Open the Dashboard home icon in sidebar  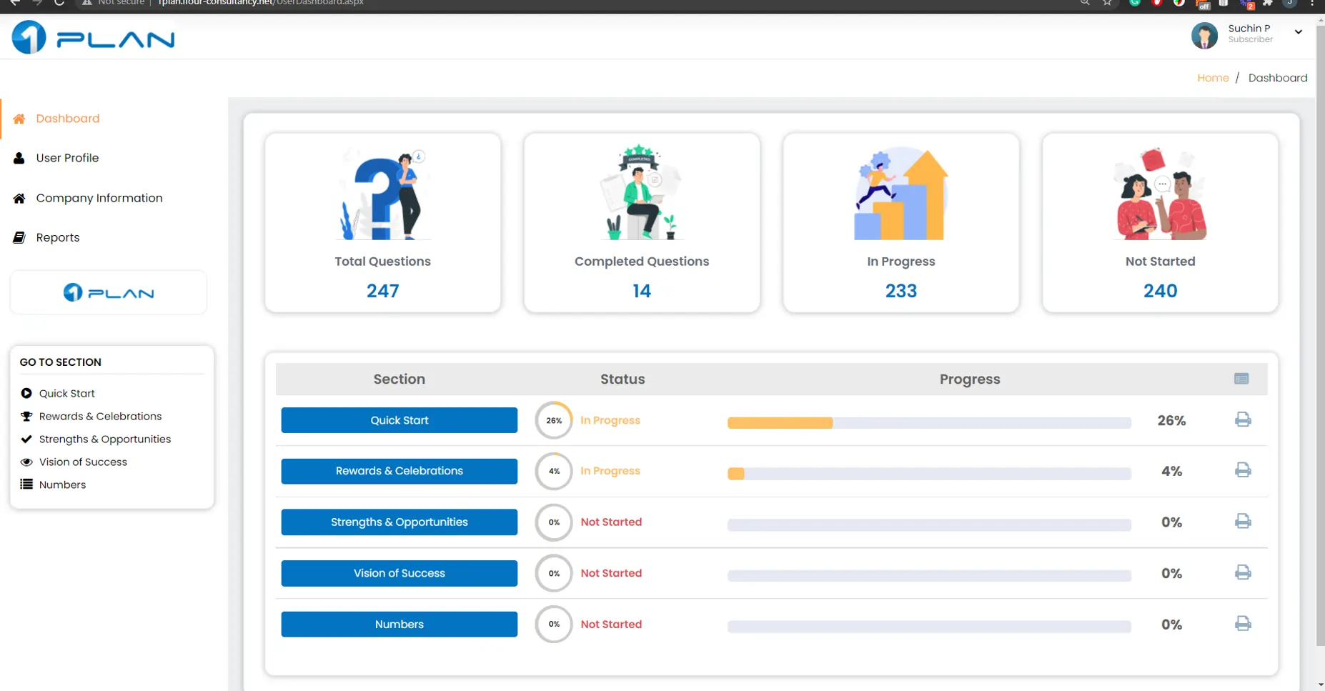tap(19, 119)
